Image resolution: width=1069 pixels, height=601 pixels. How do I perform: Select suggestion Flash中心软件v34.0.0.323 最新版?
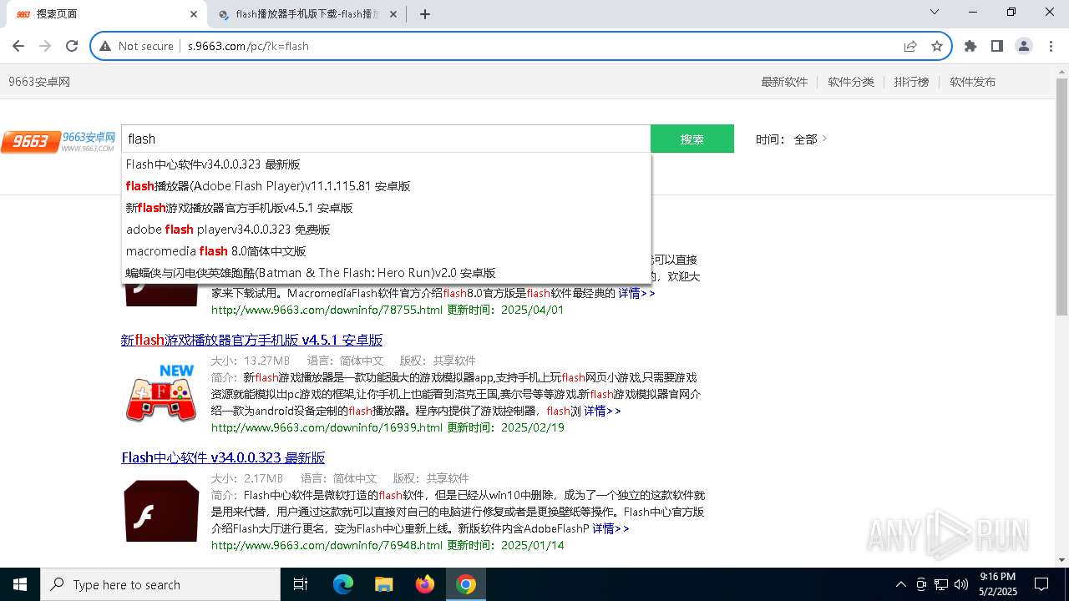click(x=386, y=164)
